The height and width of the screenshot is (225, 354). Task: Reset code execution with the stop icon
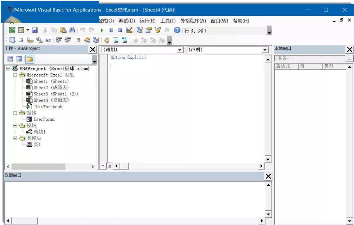[120, 30]
